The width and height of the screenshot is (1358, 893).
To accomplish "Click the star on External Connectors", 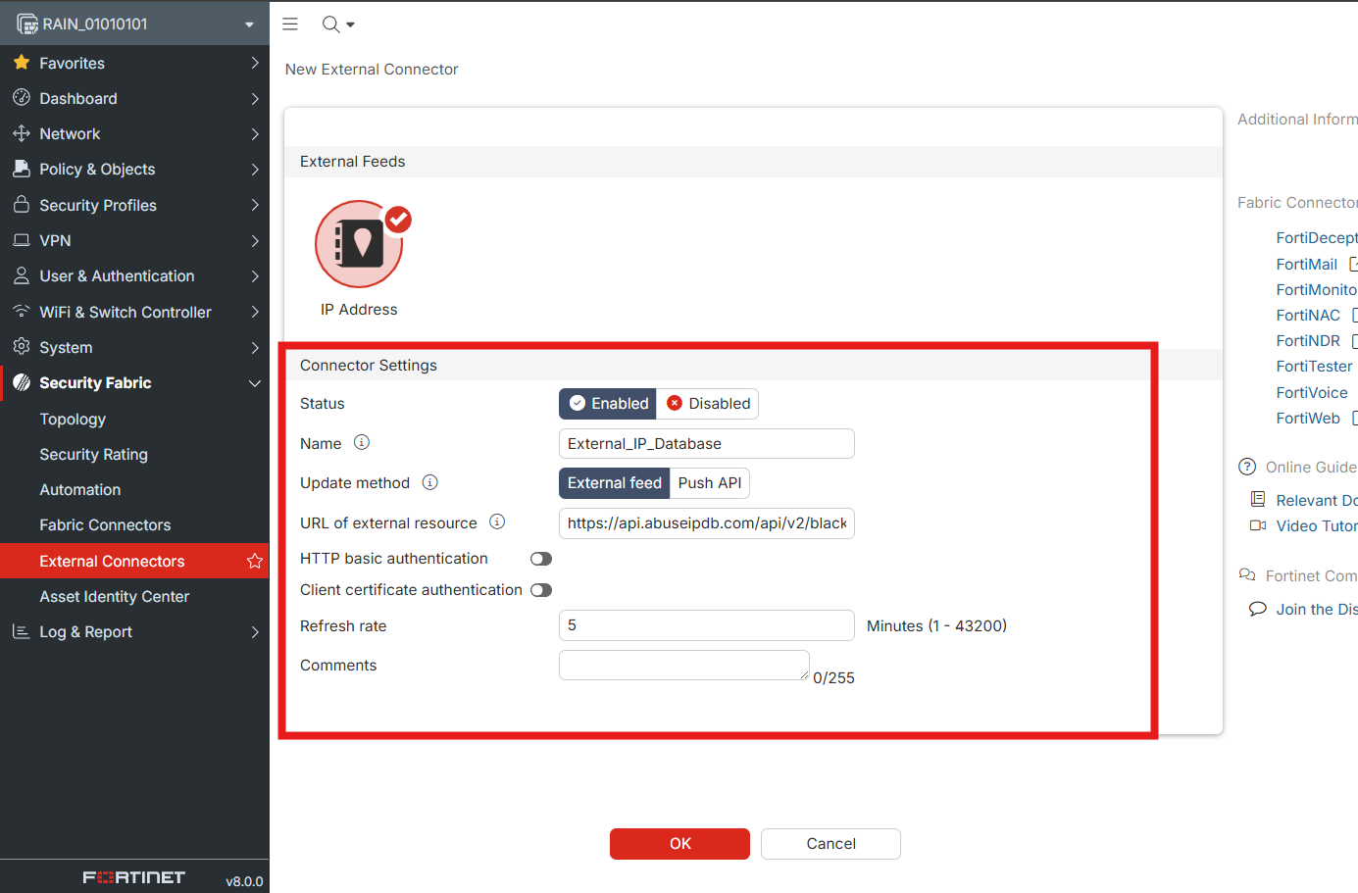I will (x=255, y=561).
